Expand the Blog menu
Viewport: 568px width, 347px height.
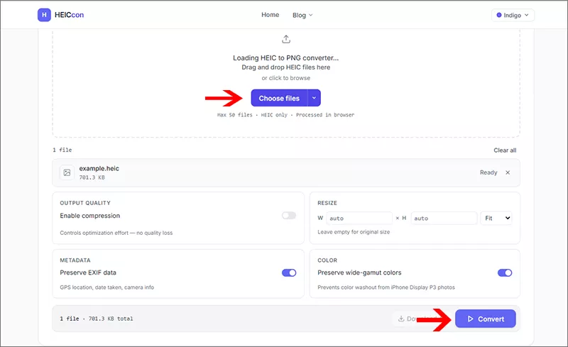coord(302,15)
